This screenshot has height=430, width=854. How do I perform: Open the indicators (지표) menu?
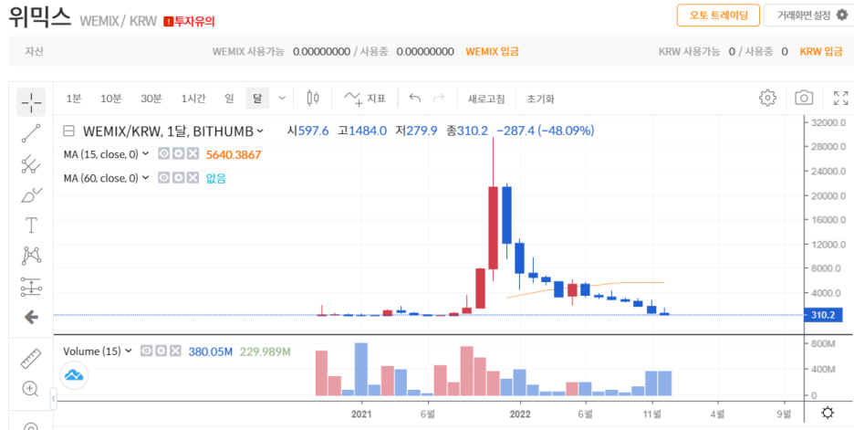pos(364,99)
